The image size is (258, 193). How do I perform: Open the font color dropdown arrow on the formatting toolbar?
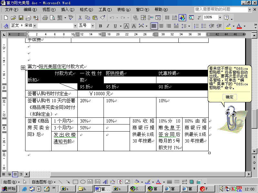click(x=244, y=26)
